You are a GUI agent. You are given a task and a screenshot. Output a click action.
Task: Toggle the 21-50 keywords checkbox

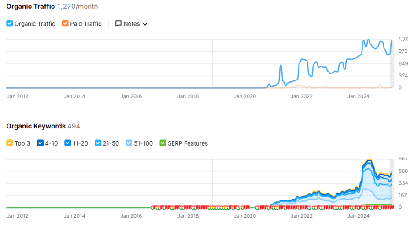[98, 143]
